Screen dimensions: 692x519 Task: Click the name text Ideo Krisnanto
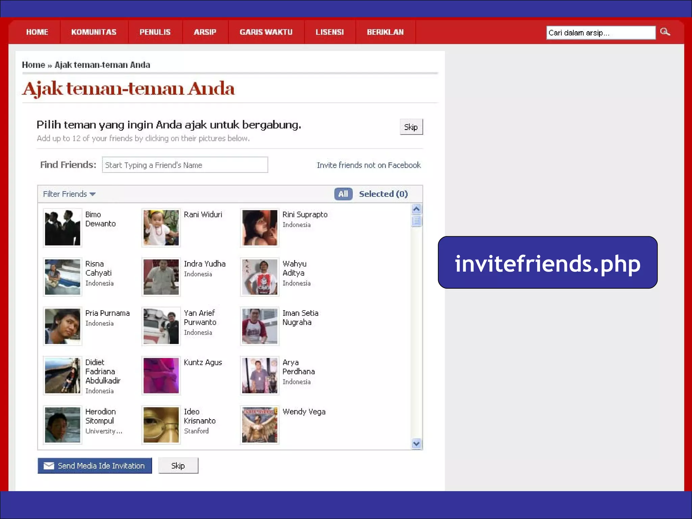200,416
